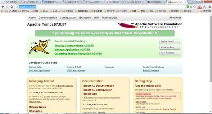212x114 pixels.
Task: Open the Web前端 bookmarks folder
Action: tap(11, 11)
